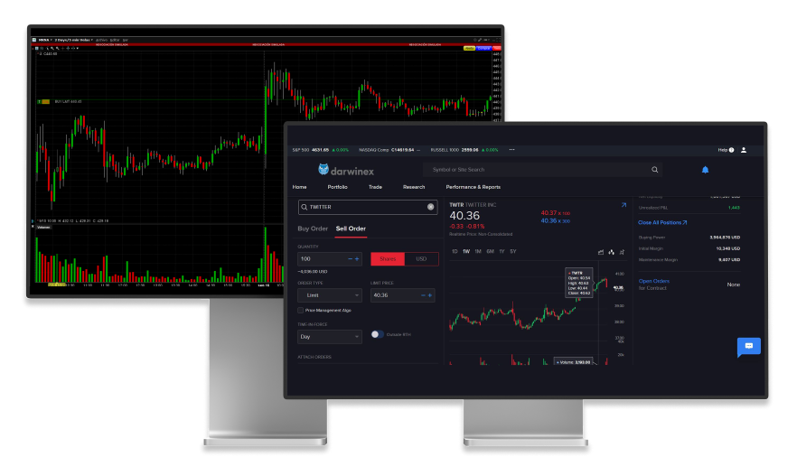Click the search magnifier icon in the top bar
The image size is (797, 476).
tap(655, 169)
